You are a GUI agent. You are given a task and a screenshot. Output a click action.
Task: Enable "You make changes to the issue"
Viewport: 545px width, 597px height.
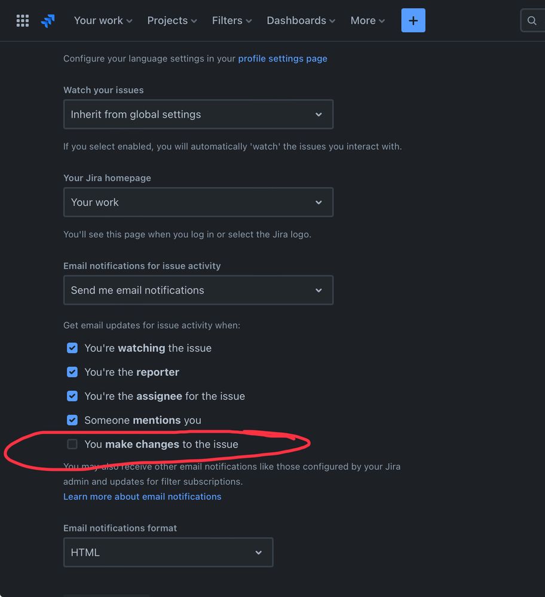click(x=72, y=444)
